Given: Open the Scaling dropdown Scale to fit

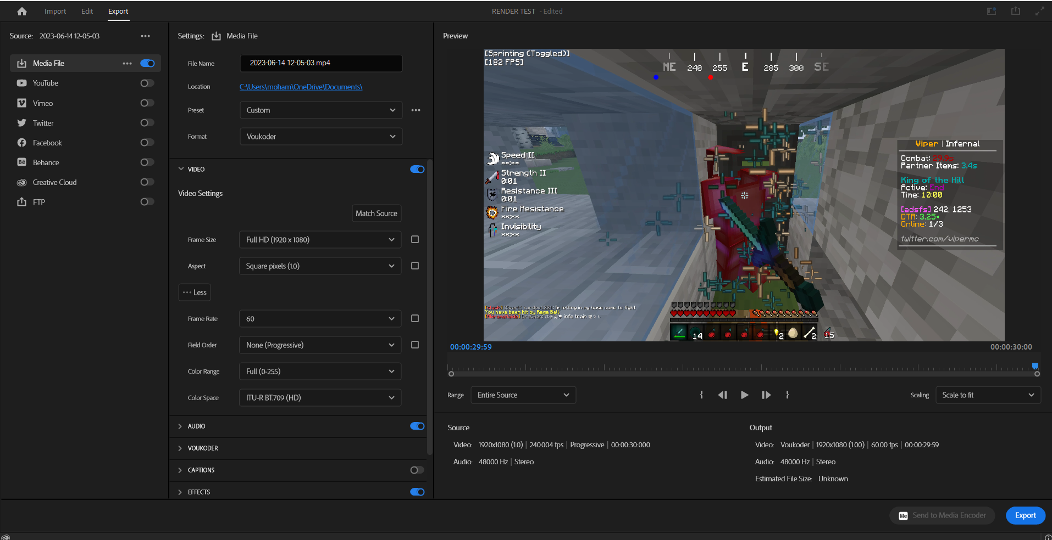Looking at the screenshot, I should tap(987, 395).
